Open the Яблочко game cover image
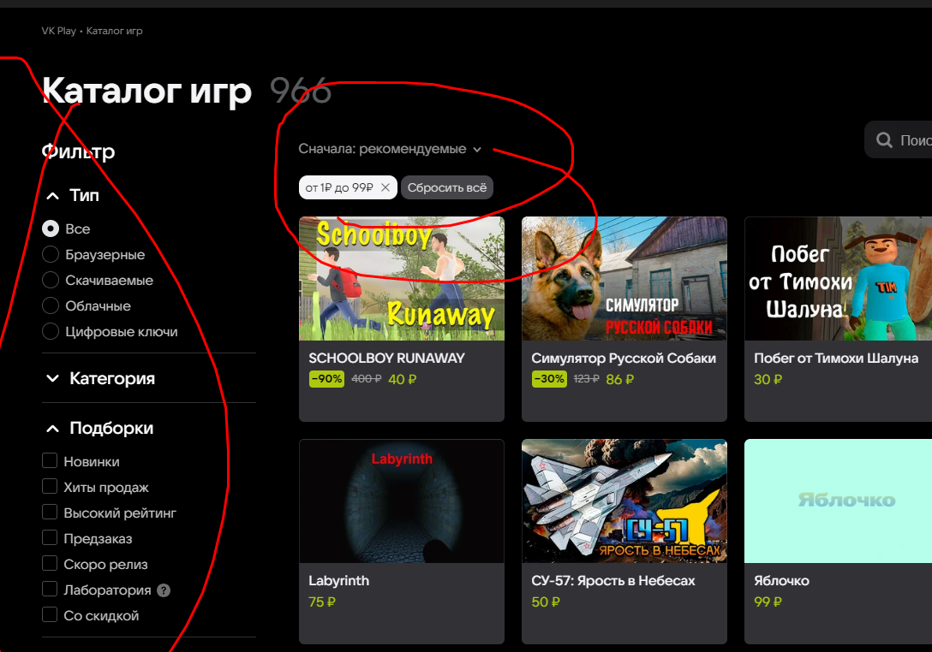932x652 pixels. 838,501
